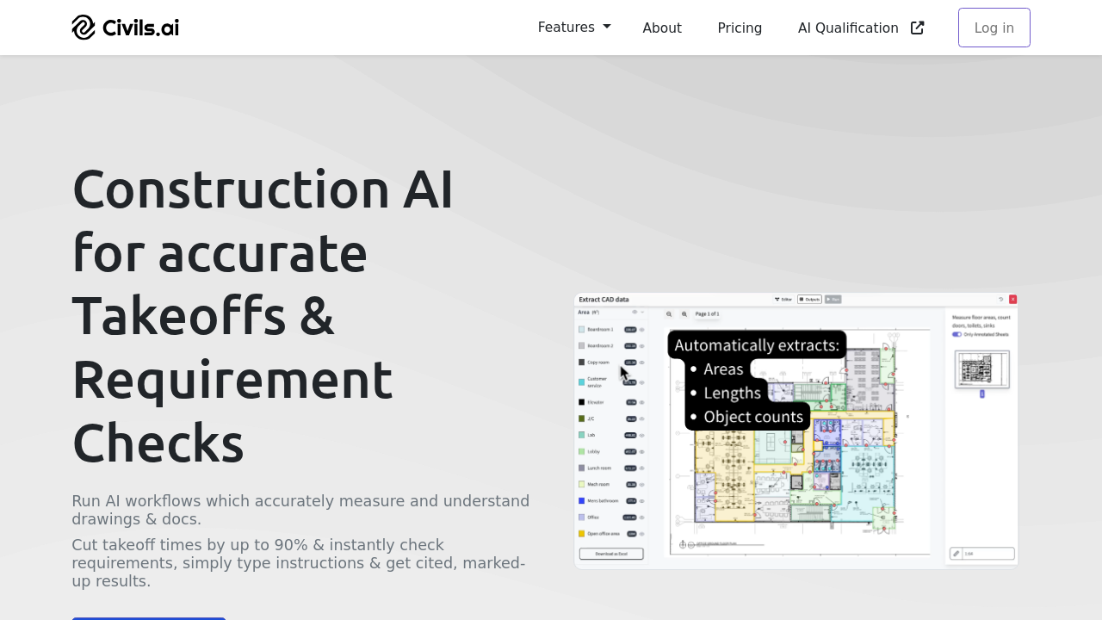
Task: Click the Log in button
Action: (x=994, y=28)
